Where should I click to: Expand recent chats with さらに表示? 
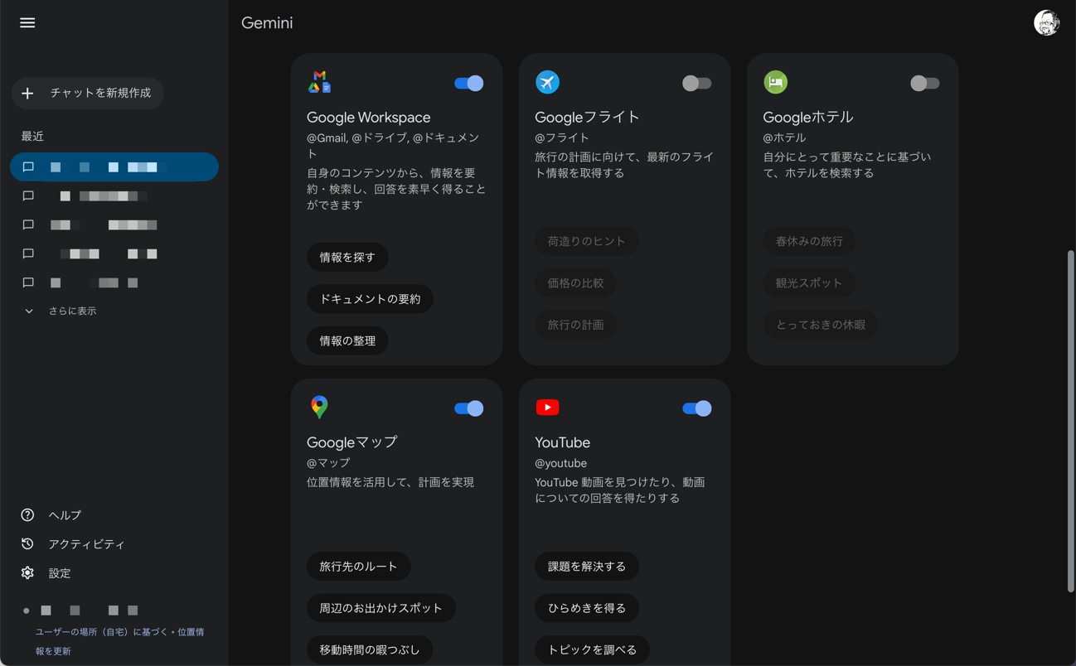point(61,311)
